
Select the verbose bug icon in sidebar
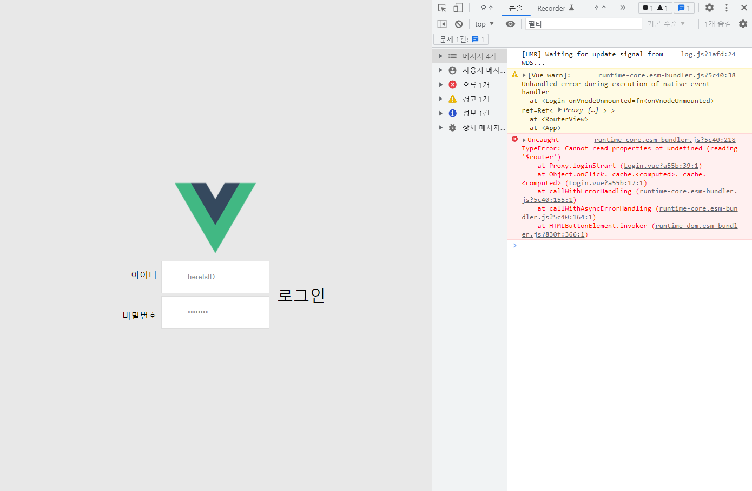(453, 128)
